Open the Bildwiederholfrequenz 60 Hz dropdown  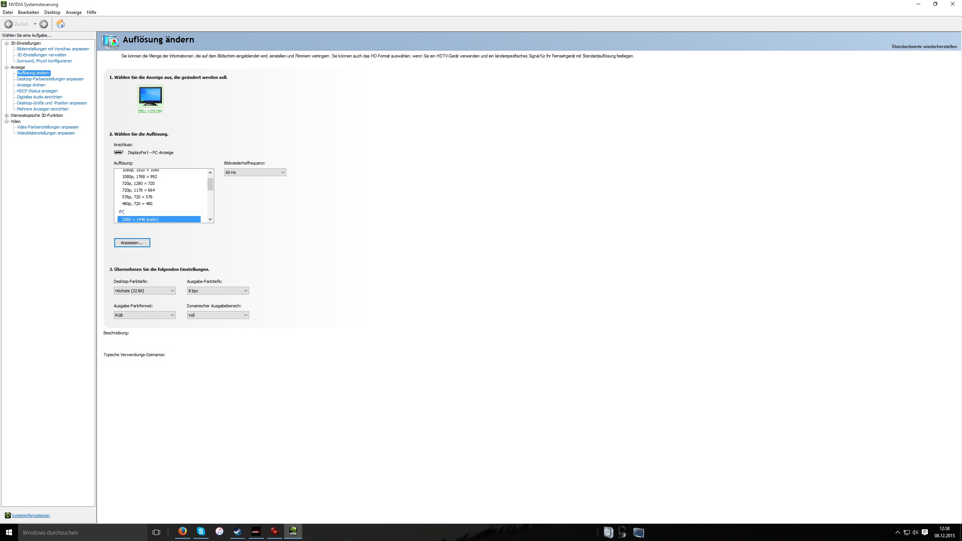[255, 172]
